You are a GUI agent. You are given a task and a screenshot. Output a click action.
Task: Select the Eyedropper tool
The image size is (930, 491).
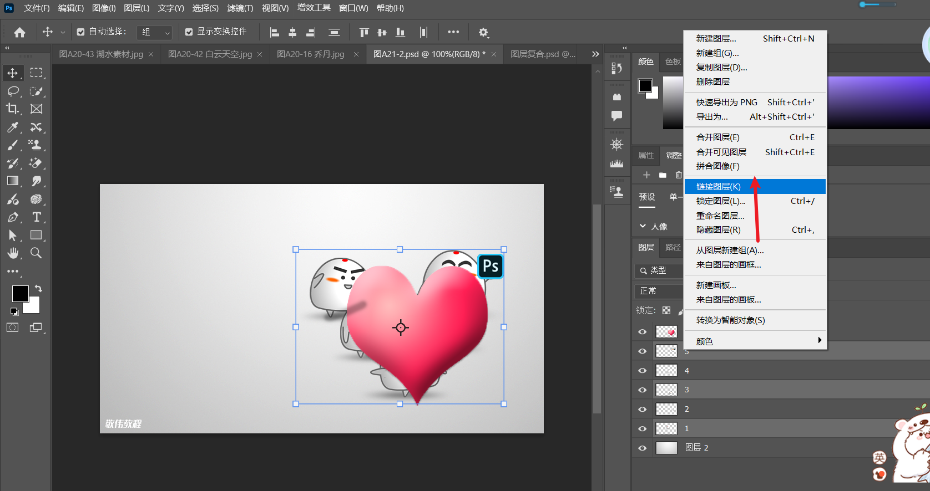13,127
